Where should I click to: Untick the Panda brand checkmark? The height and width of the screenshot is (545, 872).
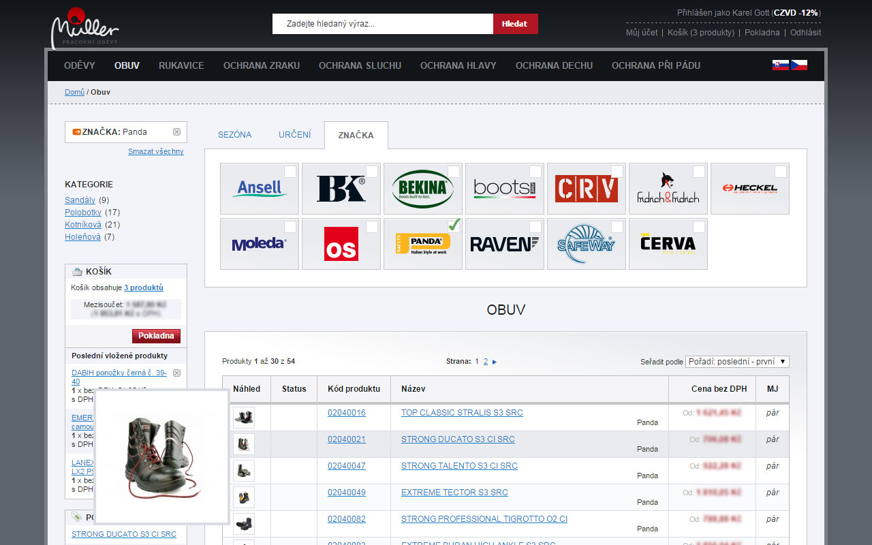454,225
